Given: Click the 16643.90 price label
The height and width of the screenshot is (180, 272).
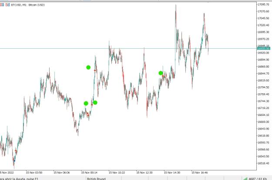Looking at the screenshot, I should tap(263, 129).
